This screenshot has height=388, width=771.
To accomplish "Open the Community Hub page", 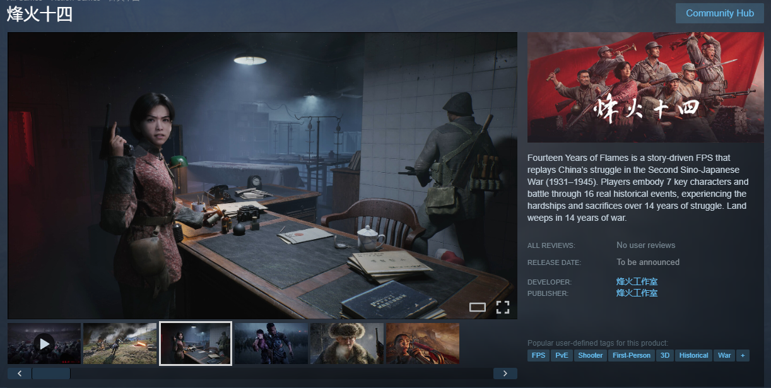I will pyautogui.click(x=720, y=13).
